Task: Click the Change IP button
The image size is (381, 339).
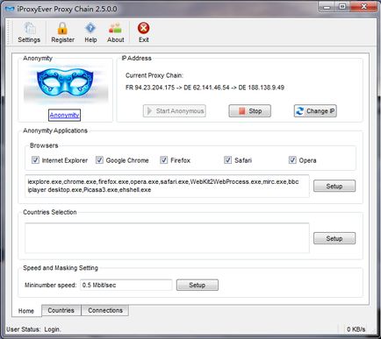Action: coord(315,111)
